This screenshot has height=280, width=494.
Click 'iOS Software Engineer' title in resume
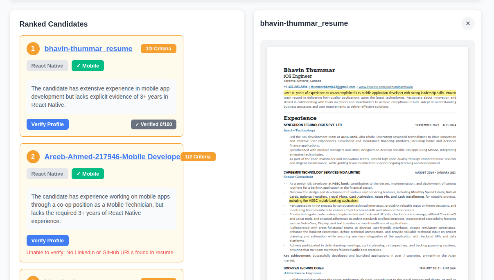pos(302,273)
